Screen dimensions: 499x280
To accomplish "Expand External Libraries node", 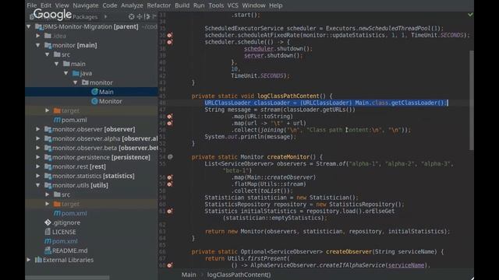I will tap(29, 260).
